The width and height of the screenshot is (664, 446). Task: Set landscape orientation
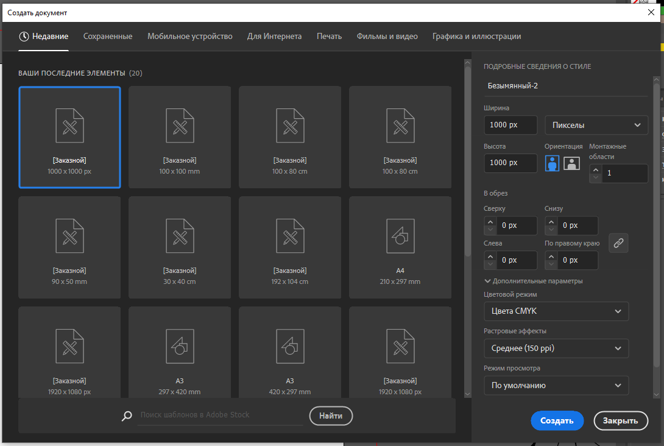pyautogui.click(x=571, y=163)
